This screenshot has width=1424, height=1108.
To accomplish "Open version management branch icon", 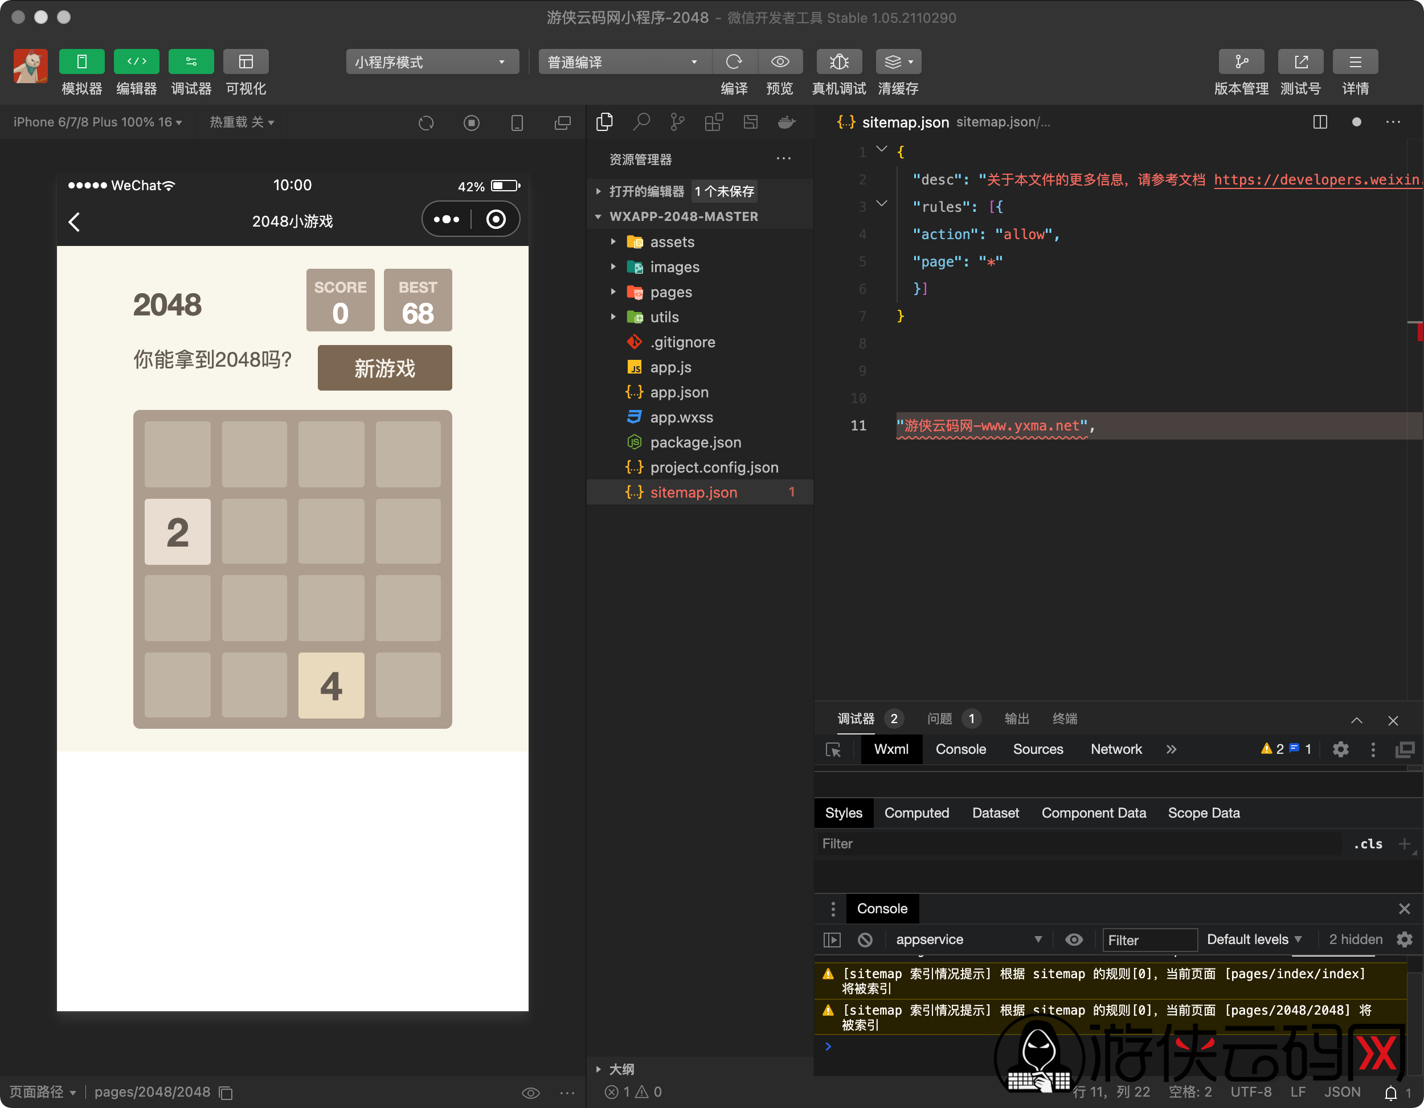I will tap(1241, 62).
